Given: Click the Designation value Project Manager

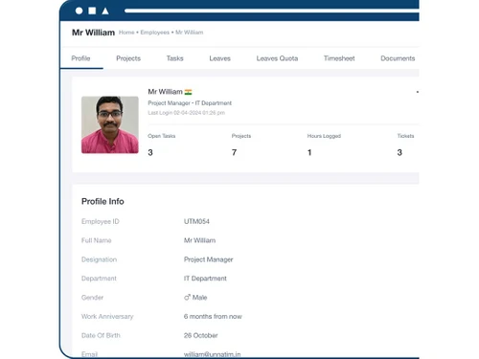Looking at the screenshot, I should pyautogui.click(x=208, y=259).
